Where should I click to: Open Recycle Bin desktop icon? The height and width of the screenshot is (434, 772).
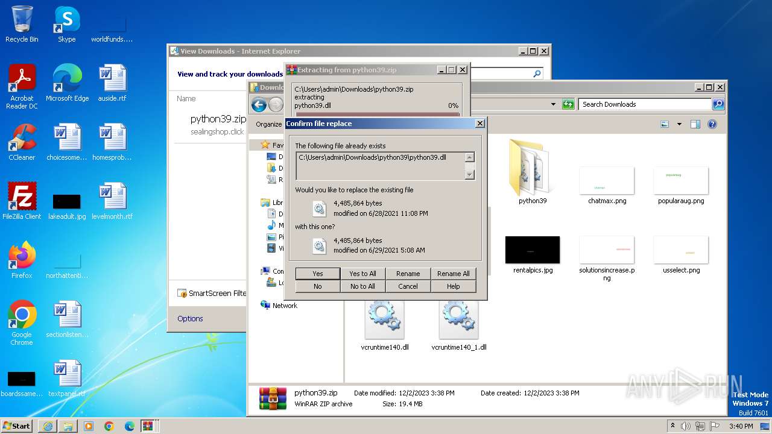tap(22, 24)
